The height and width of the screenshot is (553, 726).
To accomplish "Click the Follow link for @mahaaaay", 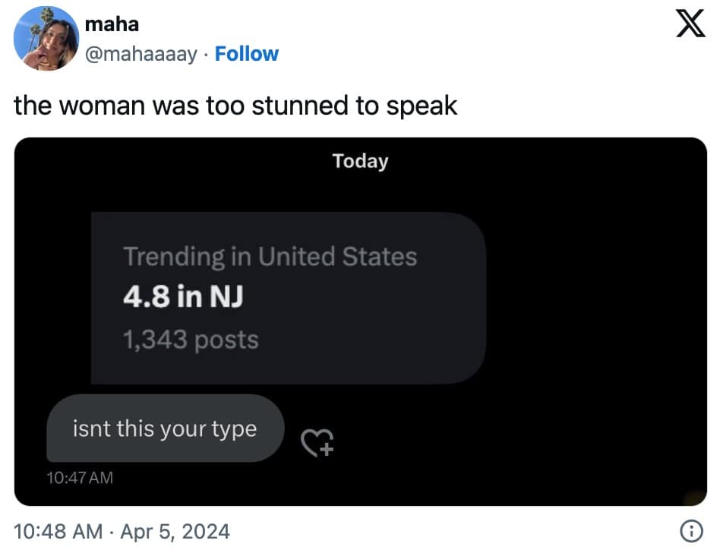I will coord(247,53).
